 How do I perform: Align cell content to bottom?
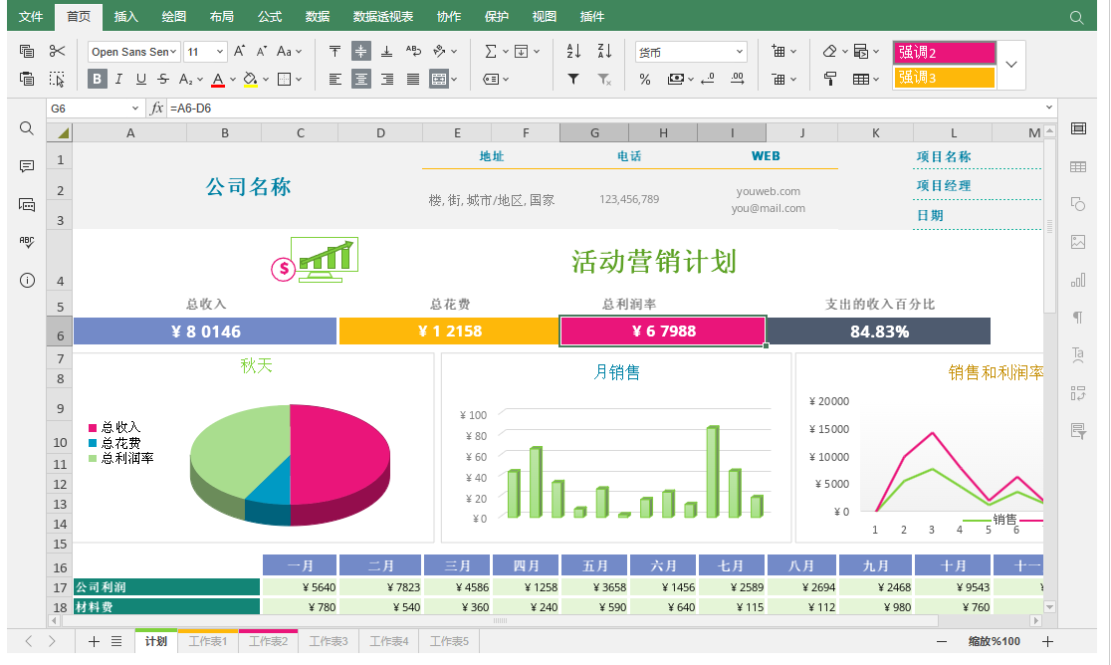(387, 51)
